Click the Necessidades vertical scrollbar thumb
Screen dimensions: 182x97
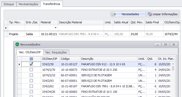click(173, 68)
